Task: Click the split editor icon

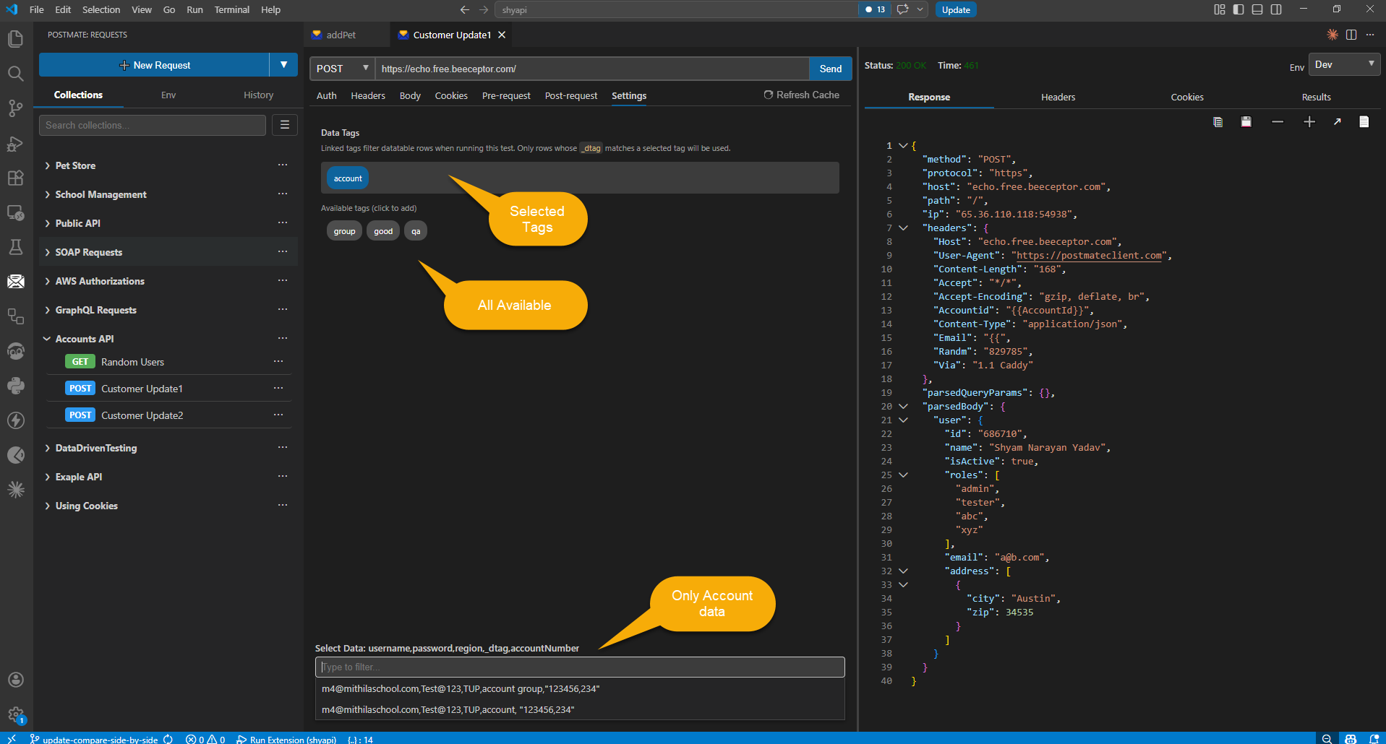Action: [x=1351, y=35]
